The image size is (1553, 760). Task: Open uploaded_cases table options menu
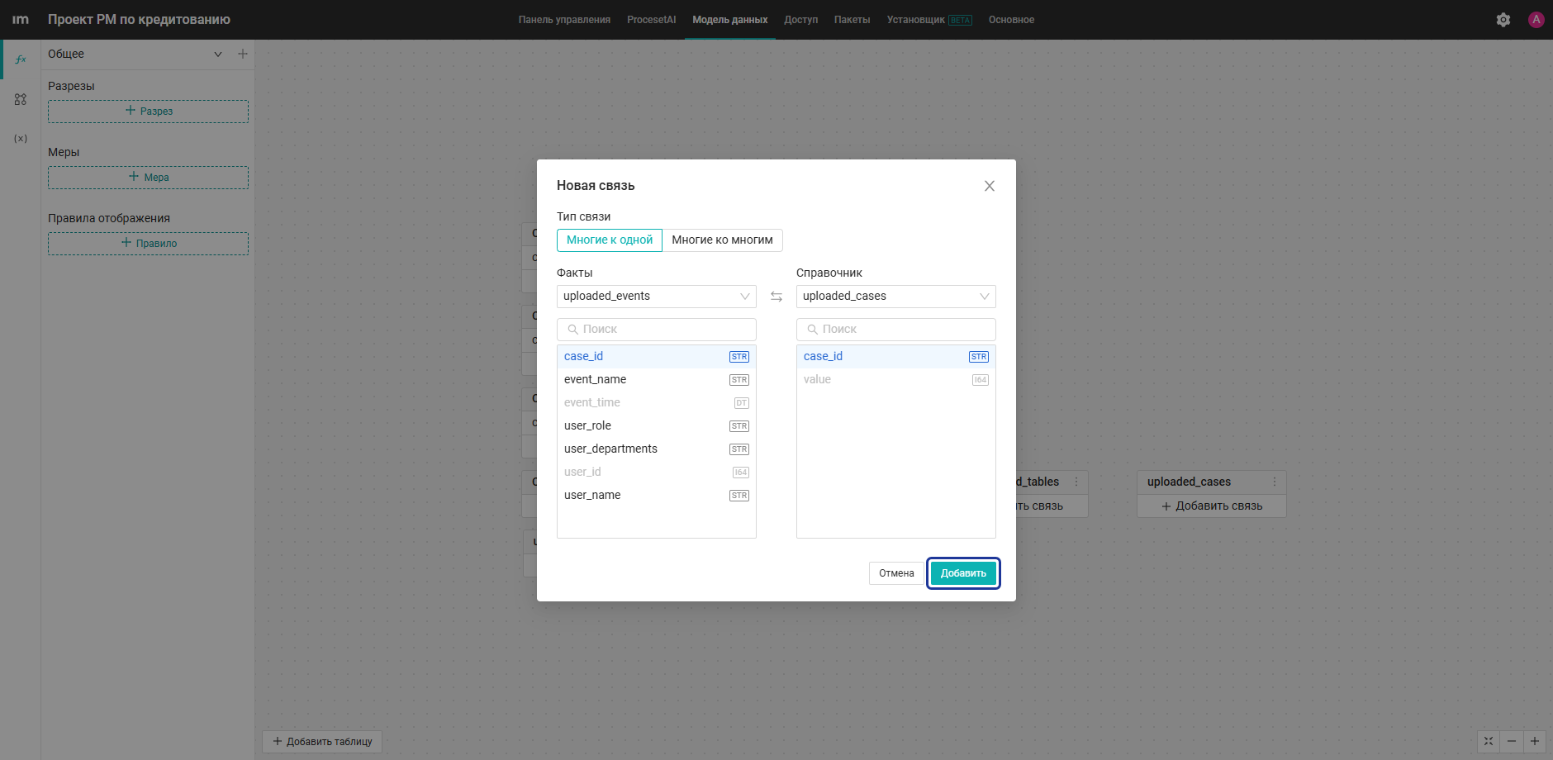pyautogui.click(x=1275, y=482)
